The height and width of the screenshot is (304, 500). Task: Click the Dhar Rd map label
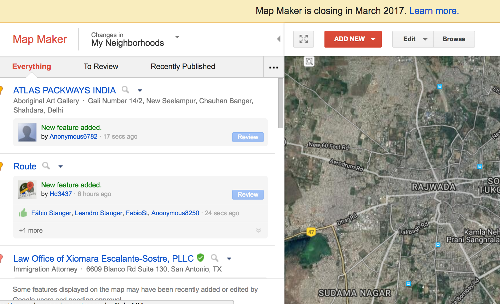(347, 219)
